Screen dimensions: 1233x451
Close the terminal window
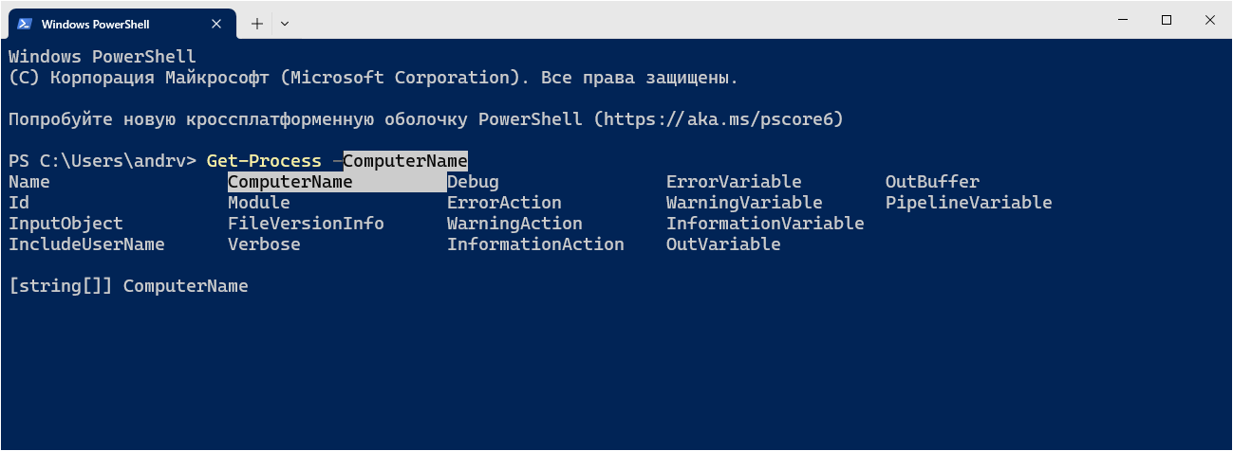coord(1210,20)
